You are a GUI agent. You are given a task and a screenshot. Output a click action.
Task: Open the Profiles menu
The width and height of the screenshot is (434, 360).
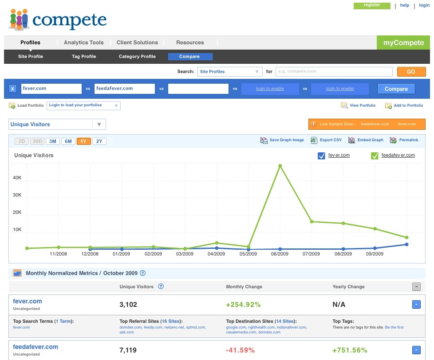pos(31,43)
